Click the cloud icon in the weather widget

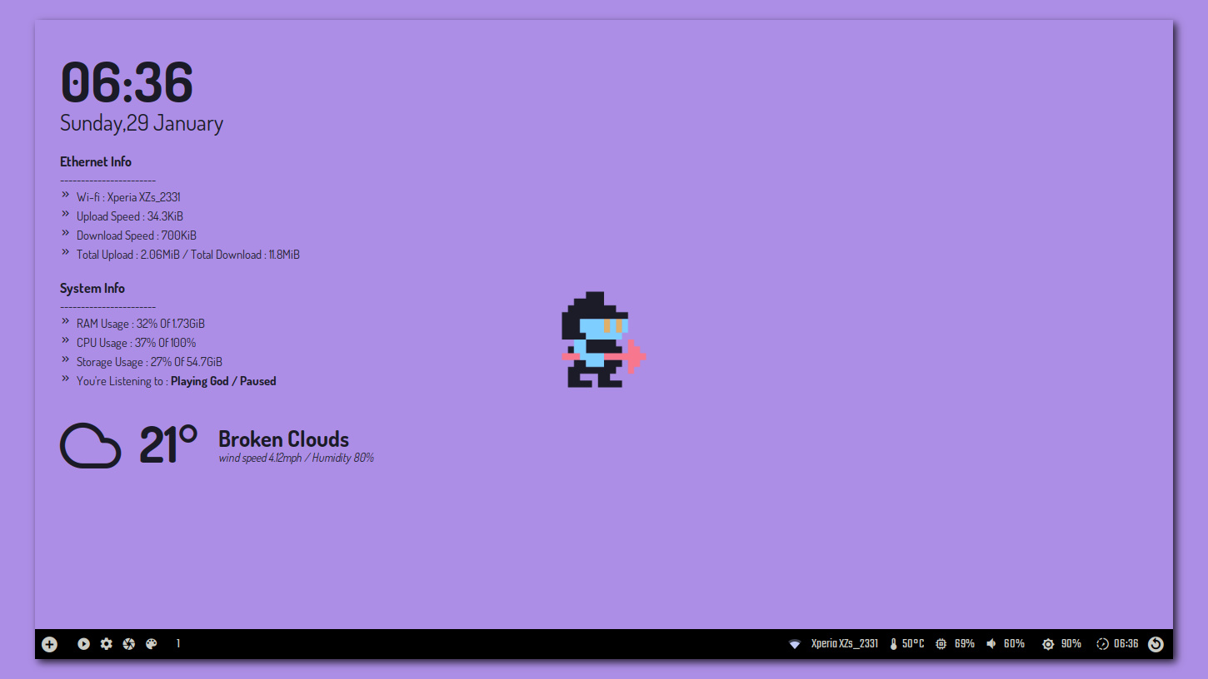coord(90,446)
